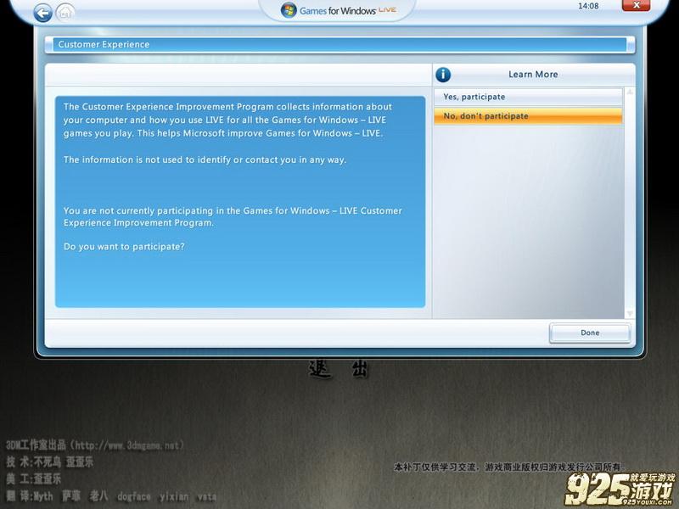Click "Do you want to participate?" text
The image size is (679, 509).
click(x=124, y=247)
